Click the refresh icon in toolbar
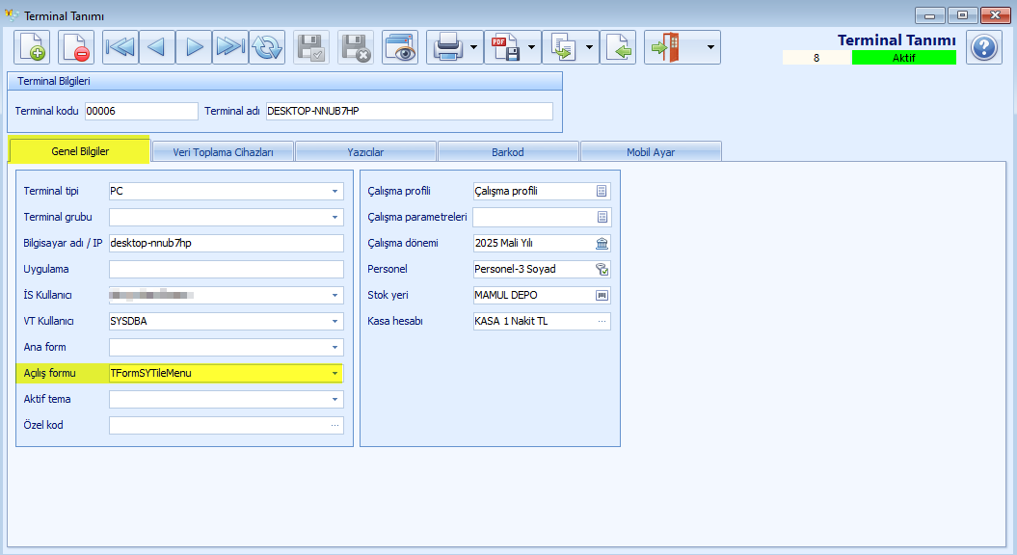This screenshot has height=555, width=1017. point(267,47)
